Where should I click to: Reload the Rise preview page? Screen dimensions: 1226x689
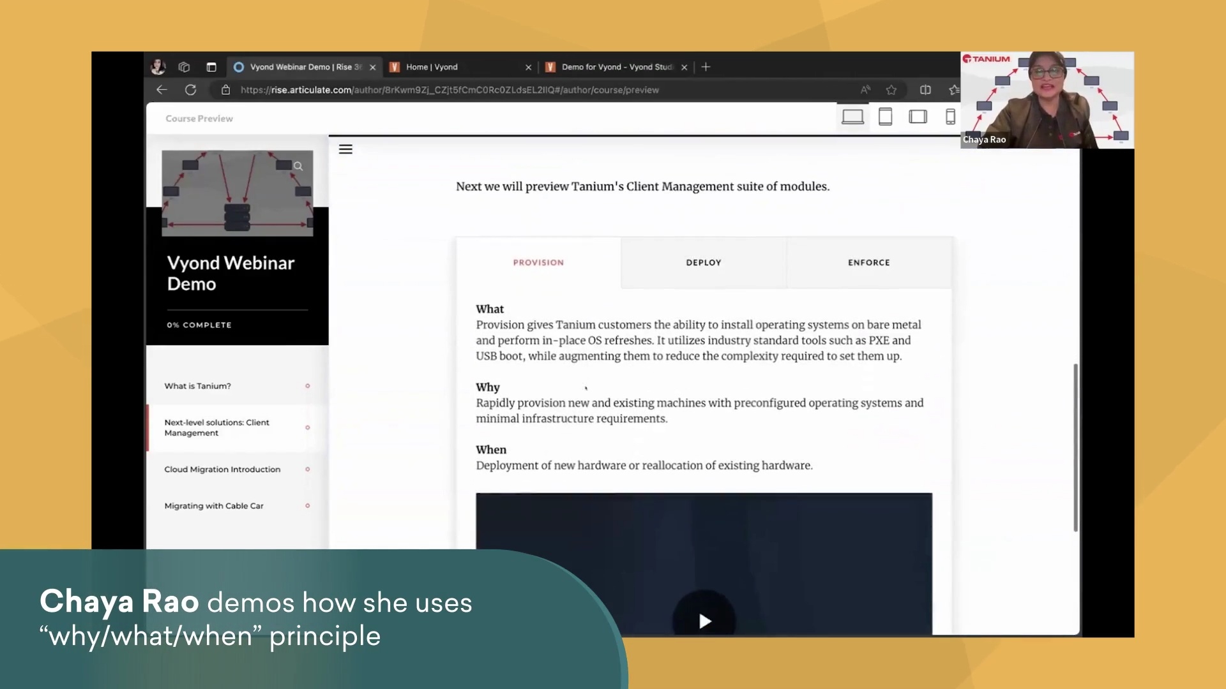pos(191,90)
